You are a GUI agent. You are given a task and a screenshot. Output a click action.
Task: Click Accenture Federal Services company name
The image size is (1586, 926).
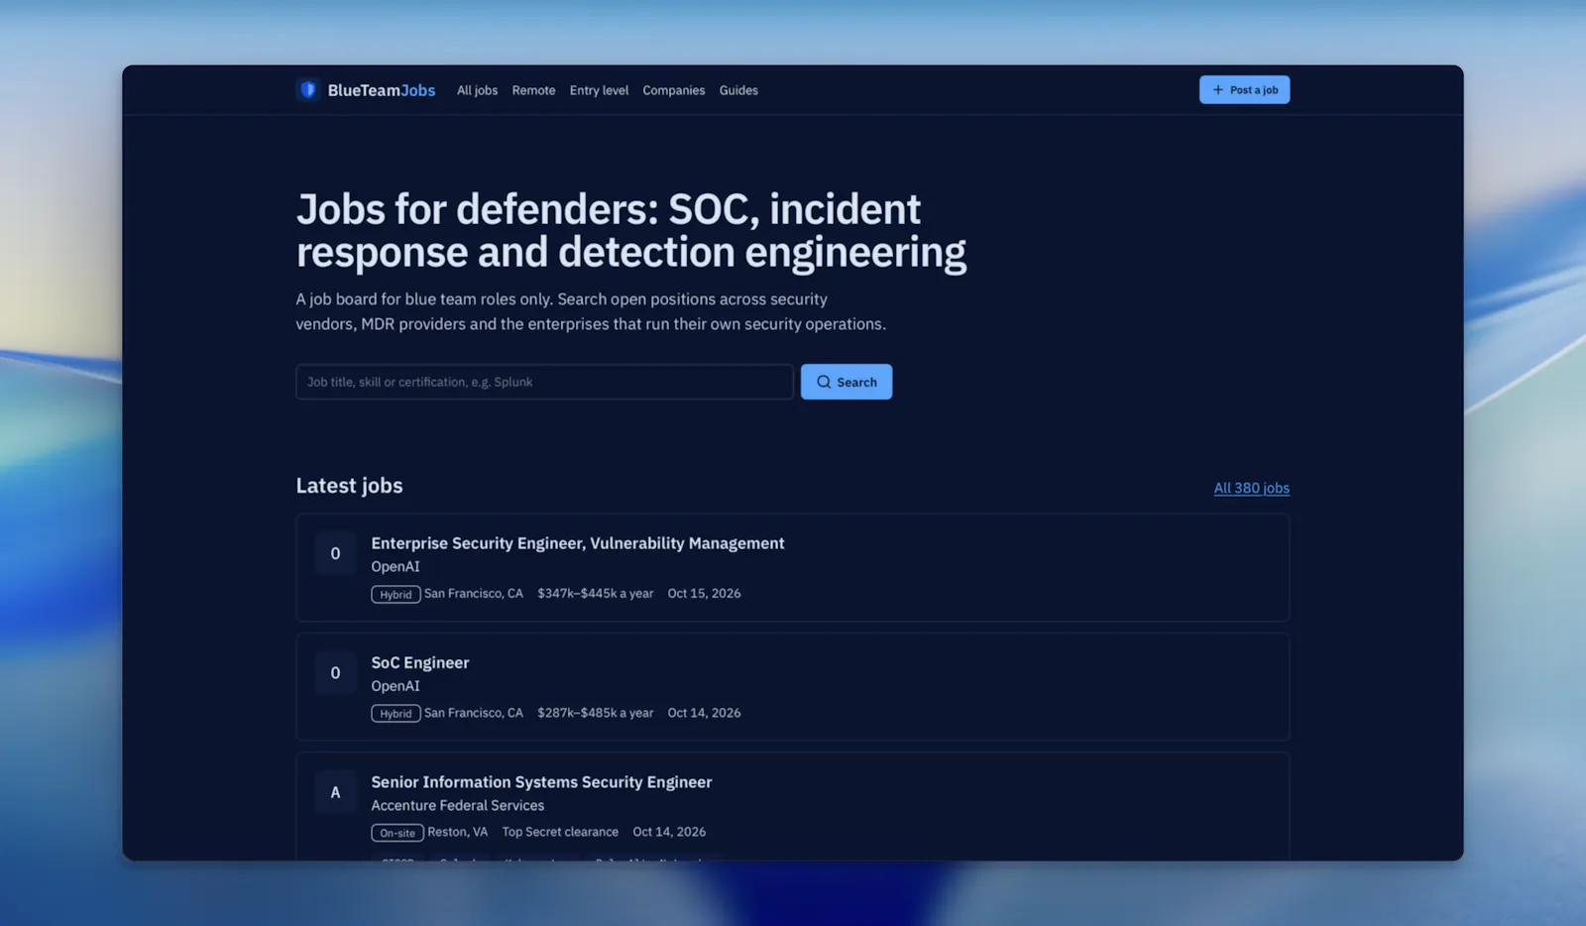coord(458,805)
